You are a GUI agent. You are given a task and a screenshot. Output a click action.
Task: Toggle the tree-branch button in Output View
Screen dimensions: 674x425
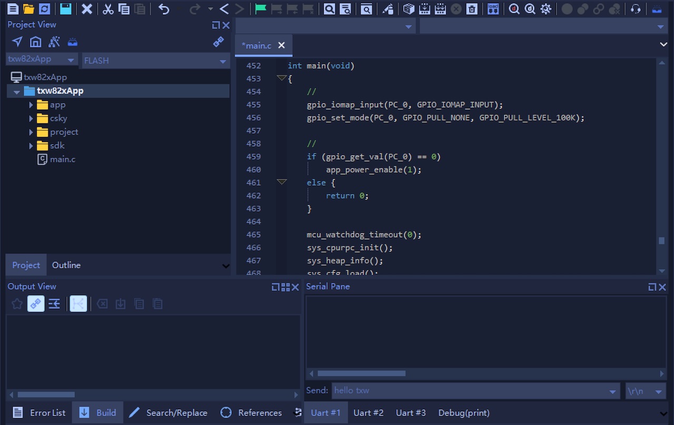pyautogui.click(x=78, y=303)
